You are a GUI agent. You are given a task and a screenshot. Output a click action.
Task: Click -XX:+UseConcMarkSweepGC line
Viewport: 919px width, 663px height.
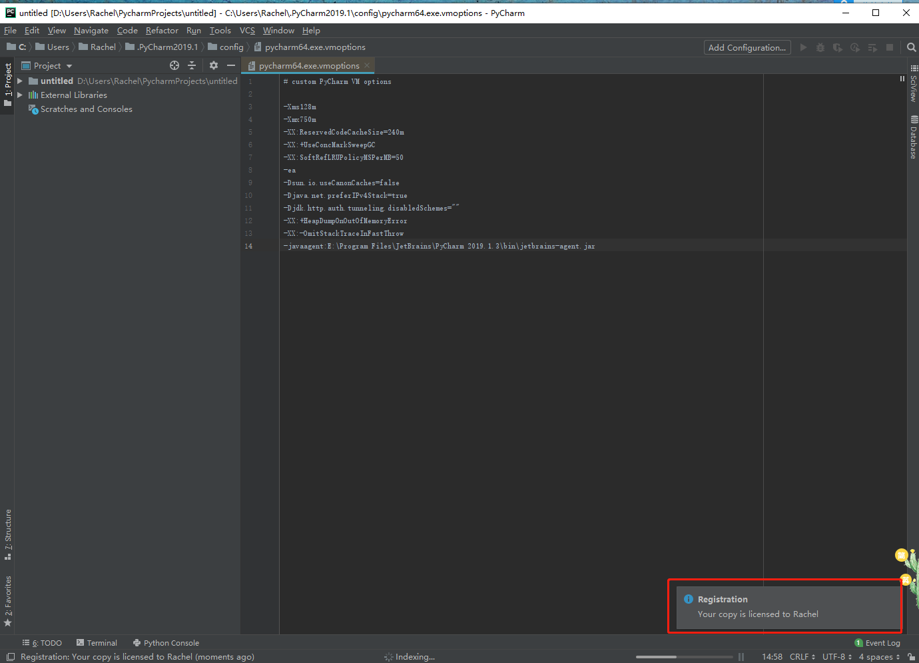(329, 145)
